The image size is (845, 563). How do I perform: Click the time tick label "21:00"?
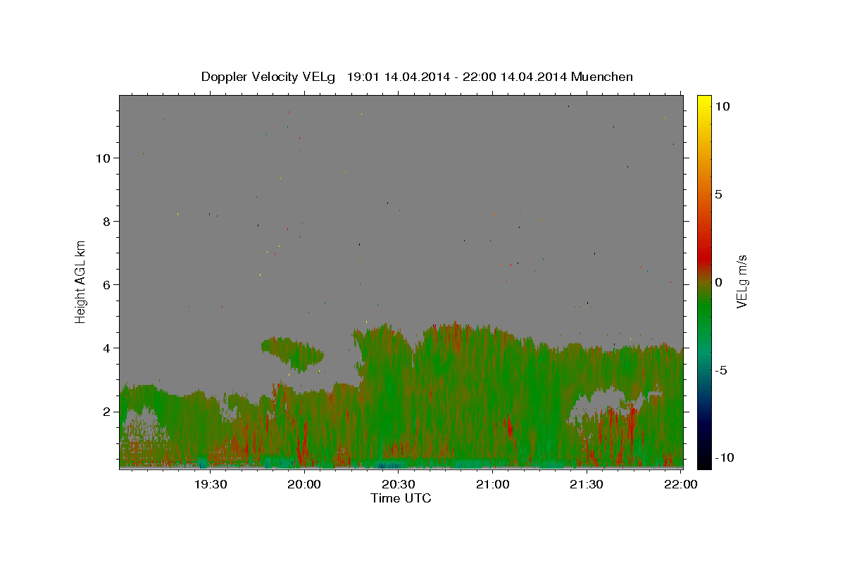pos(493,484)
